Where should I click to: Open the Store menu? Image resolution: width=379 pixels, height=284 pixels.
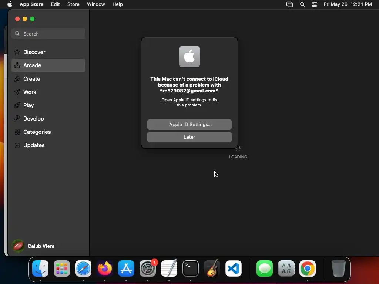coord(73,4)
